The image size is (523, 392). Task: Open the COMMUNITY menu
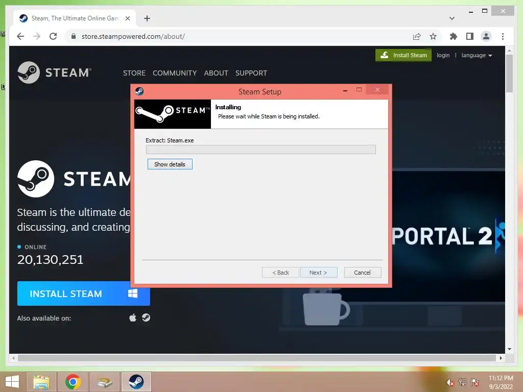[x=175, y=73]
